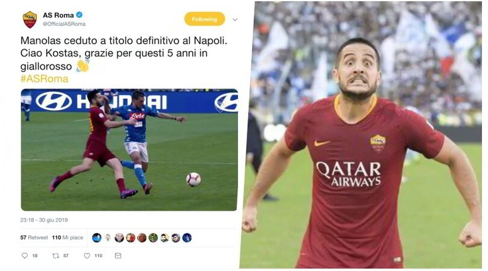488x271 pixels.
Task: Open the first liker's blue avatar
Action: (x=97, y=238)
